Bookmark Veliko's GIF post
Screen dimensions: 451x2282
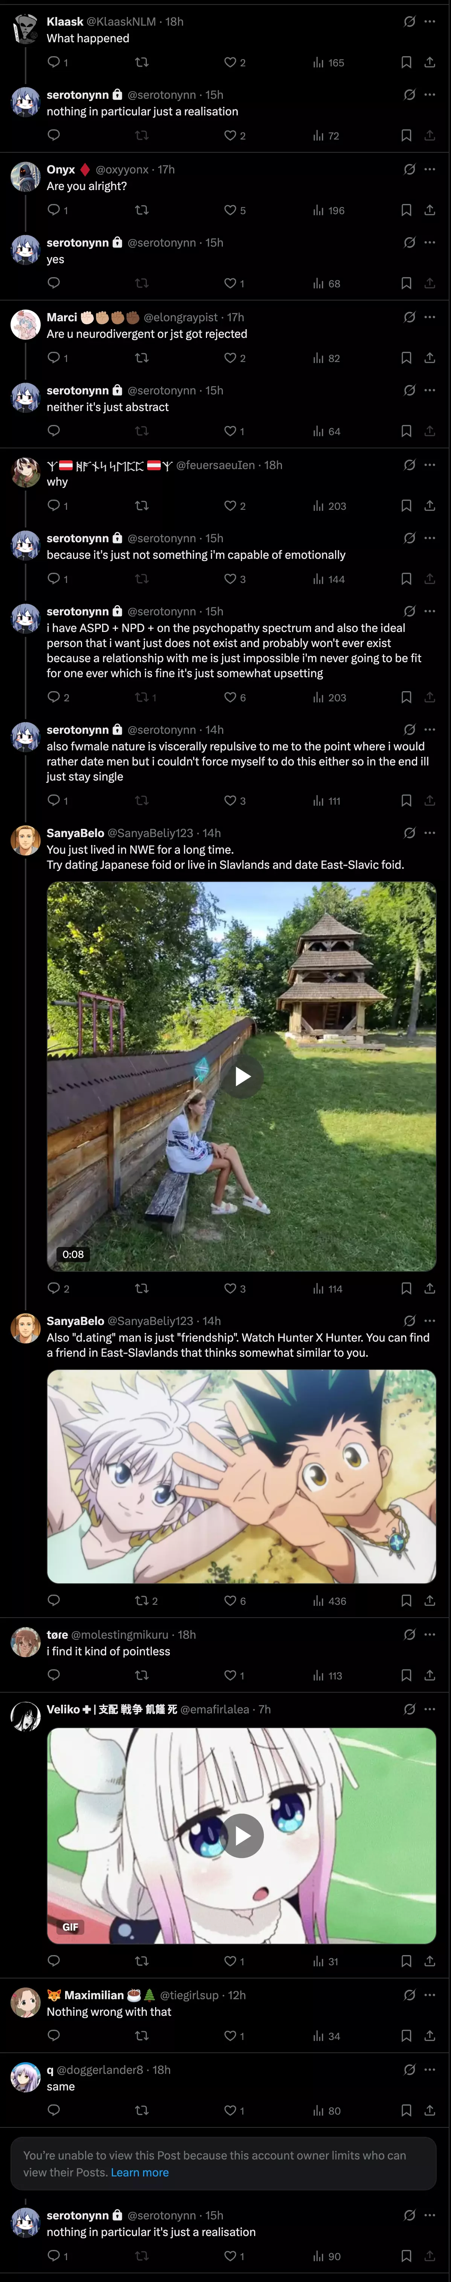pos(406,1960)
